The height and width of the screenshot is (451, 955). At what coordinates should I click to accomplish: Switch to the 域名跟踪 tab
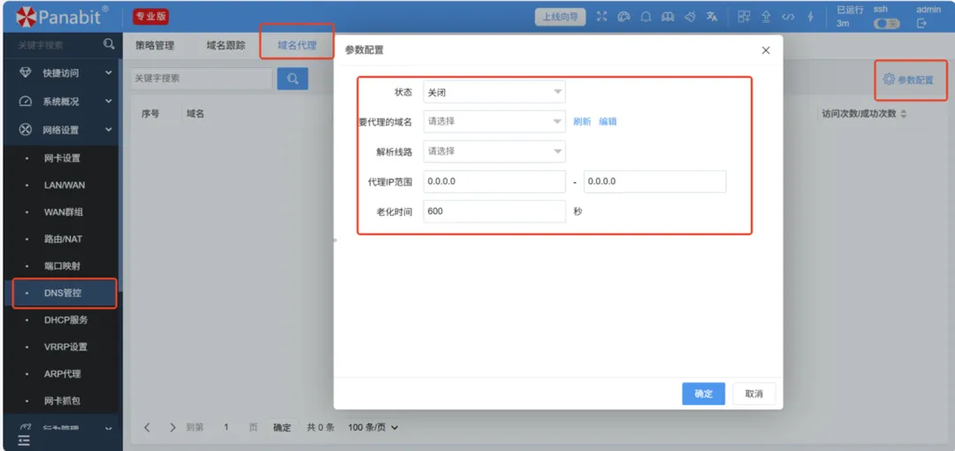225,45
